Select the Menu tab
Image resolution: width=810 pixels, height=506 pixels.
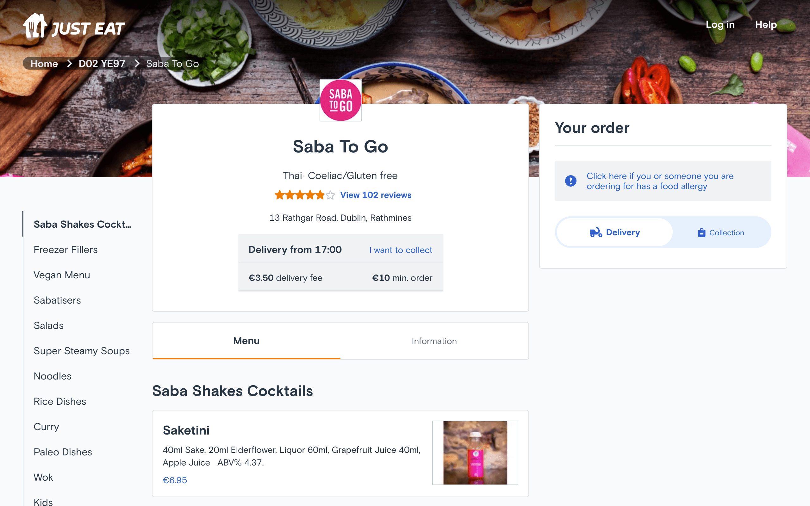tap(246, 341)
